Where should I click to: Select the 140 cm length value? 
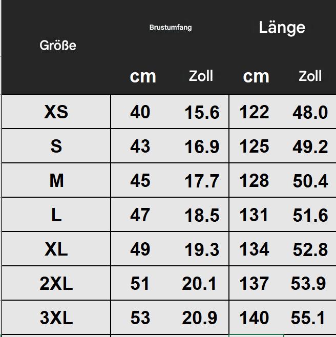(254, 318)
